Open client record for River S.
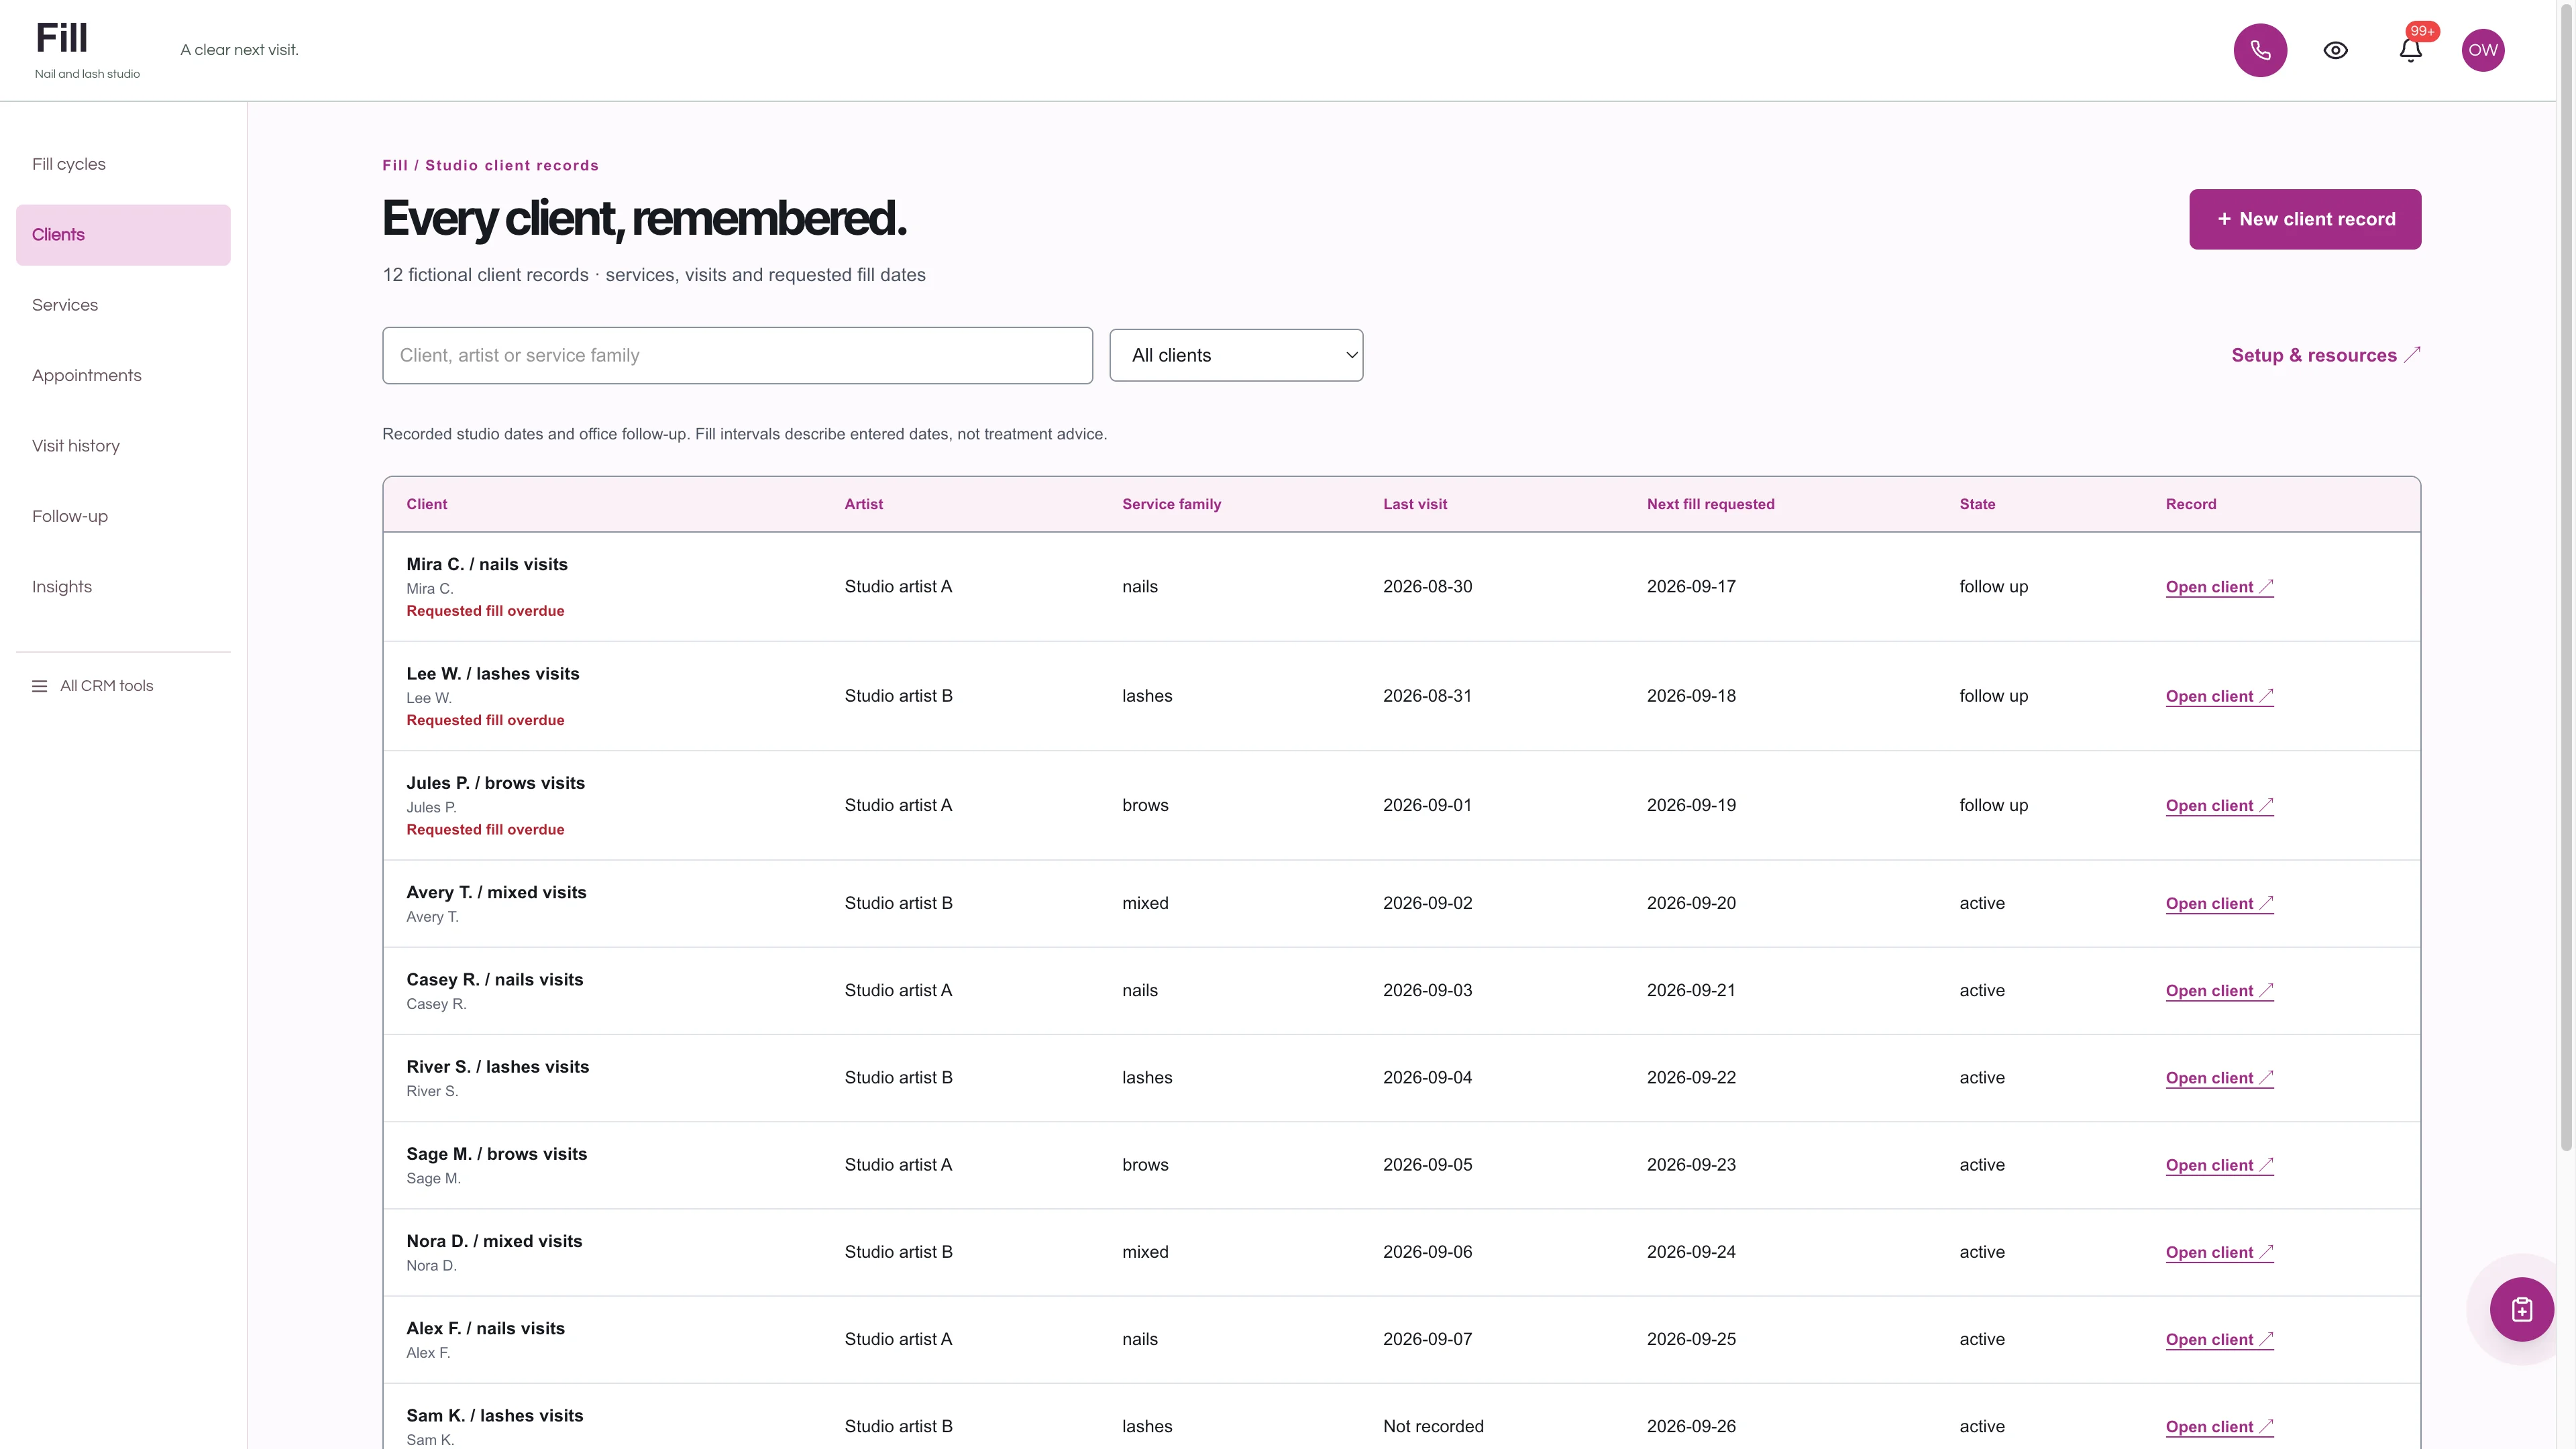This screenshot has width=2576, height=1449. [2219, 1078]
